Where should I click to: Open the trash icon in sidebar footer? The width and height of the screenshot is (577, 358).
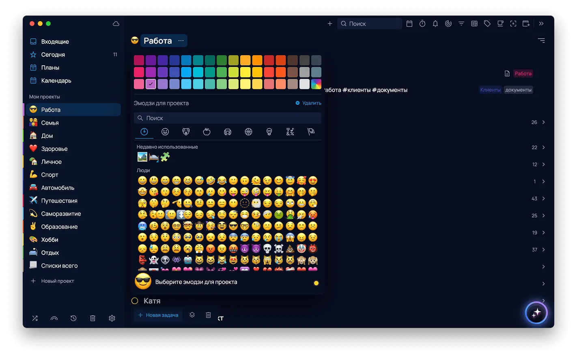(x=93, y=318)
